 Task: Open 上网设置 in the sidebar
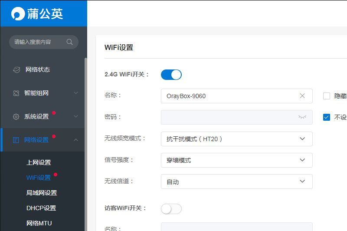(x=39, y=162)
